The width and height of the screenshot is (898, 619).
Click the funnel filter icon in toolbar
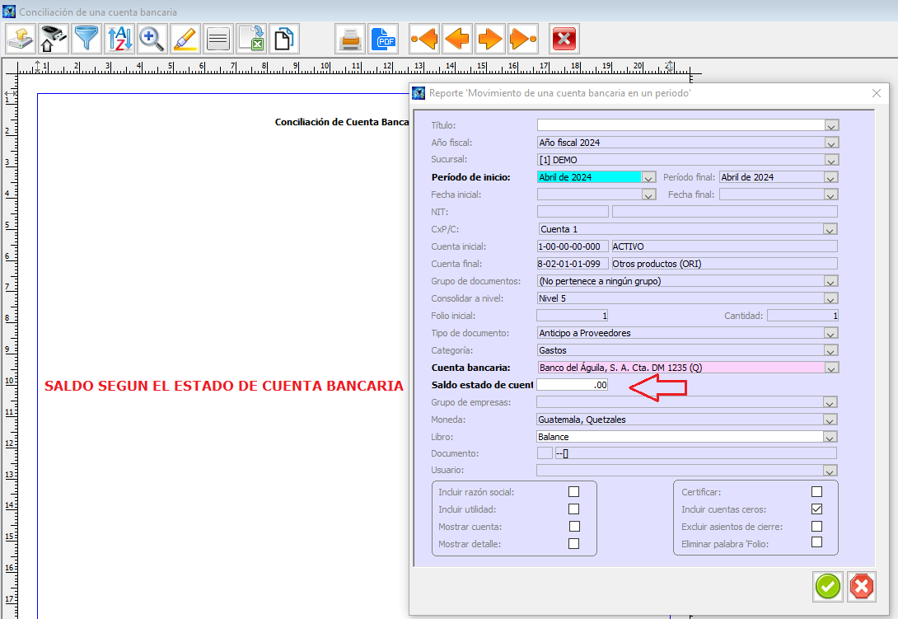point(87,39)
